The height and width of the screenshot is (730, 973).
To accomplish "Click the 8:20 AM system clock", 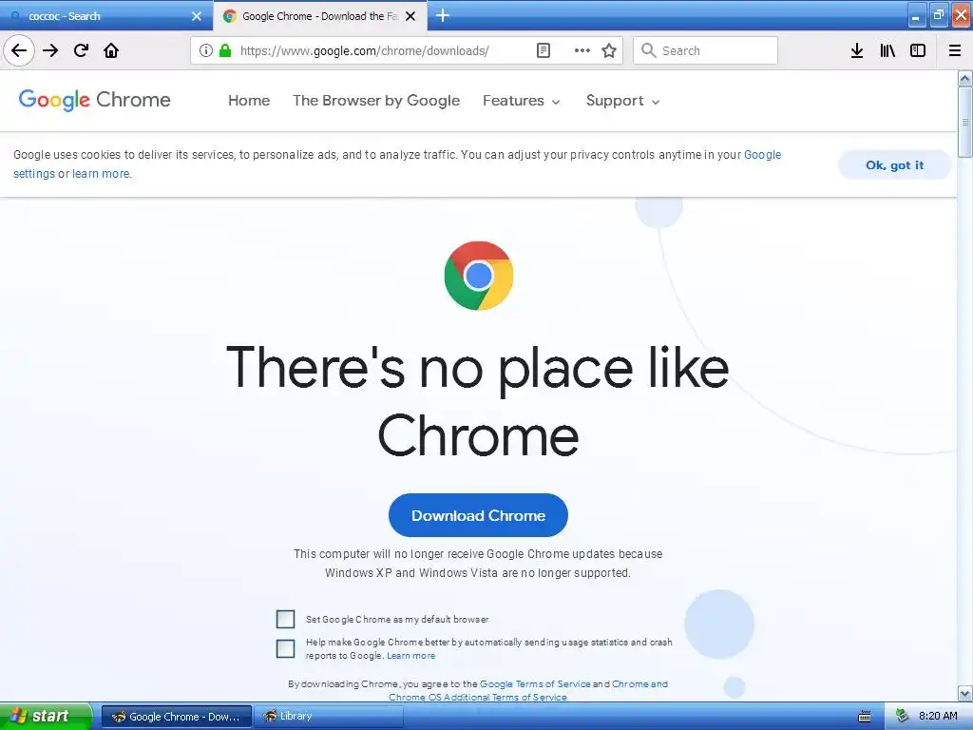I will pyautogui.click(x=938, y=717).
